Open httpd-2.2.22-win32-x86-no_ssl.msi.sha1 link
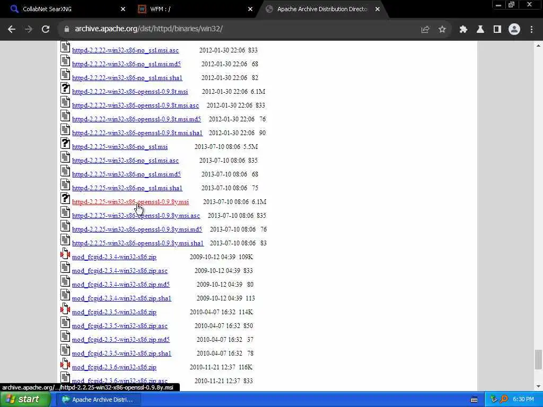Screen dimensions: 543x407 tap(127, 78)
